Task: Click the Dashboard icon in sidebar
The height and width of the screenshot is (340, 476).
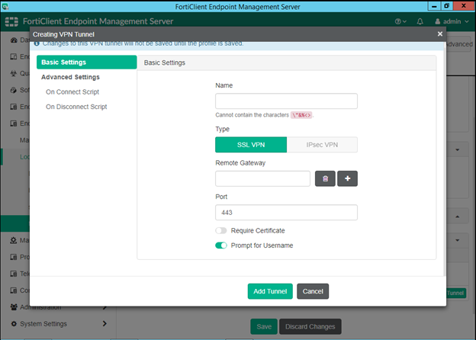Action: tap(14, 39)
